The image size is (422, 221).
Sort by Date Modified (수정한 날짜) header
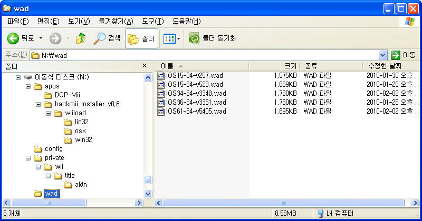pyautogui.click(x=391, y=66)
